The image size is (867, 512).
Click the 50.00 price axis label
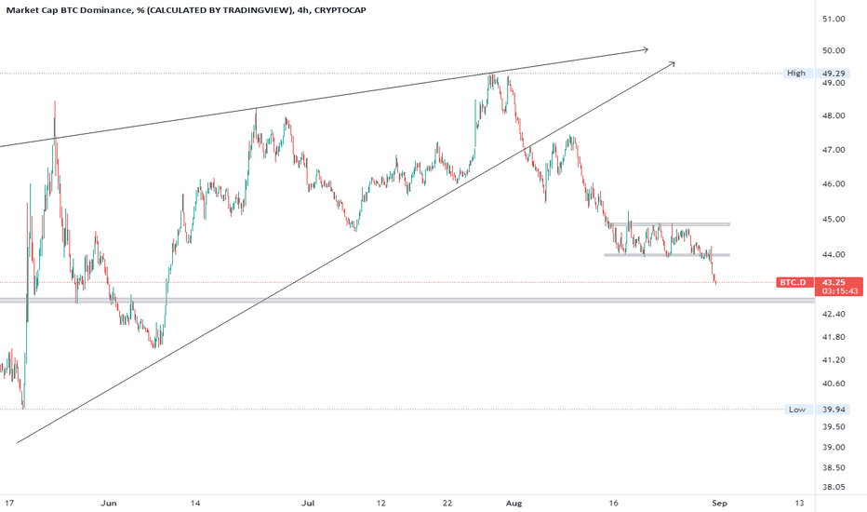click(834, 50)
